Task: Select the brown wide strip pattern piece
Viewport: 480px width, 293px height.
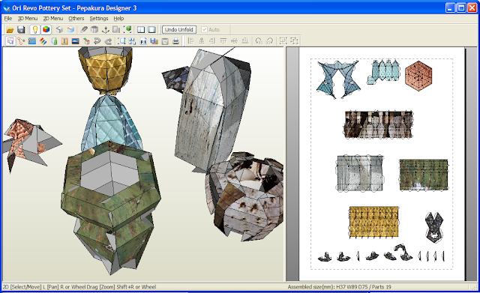Action: pyautogui.click(x=378, y=124)
